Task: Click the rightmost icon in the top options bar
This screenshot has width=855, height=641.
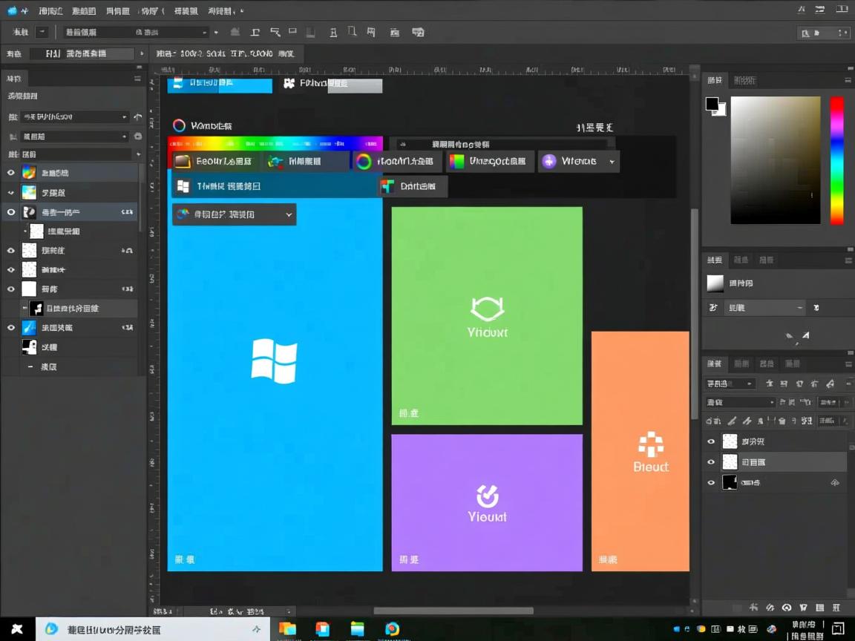Action: coord(418,33)
